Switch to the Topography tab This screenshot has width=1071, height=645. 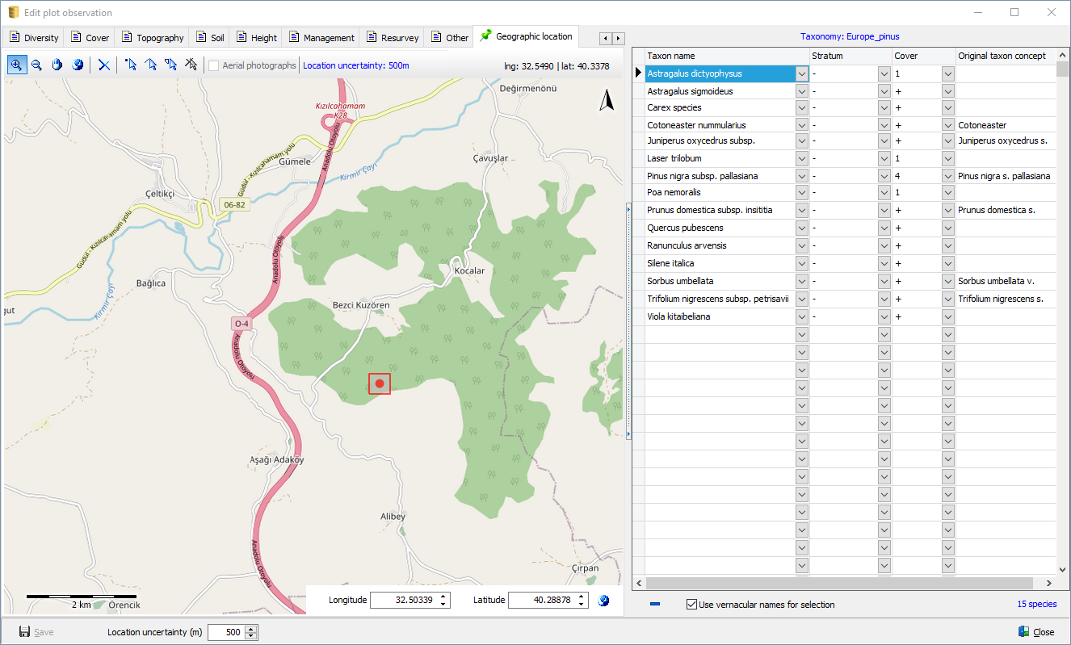[153, 38]
